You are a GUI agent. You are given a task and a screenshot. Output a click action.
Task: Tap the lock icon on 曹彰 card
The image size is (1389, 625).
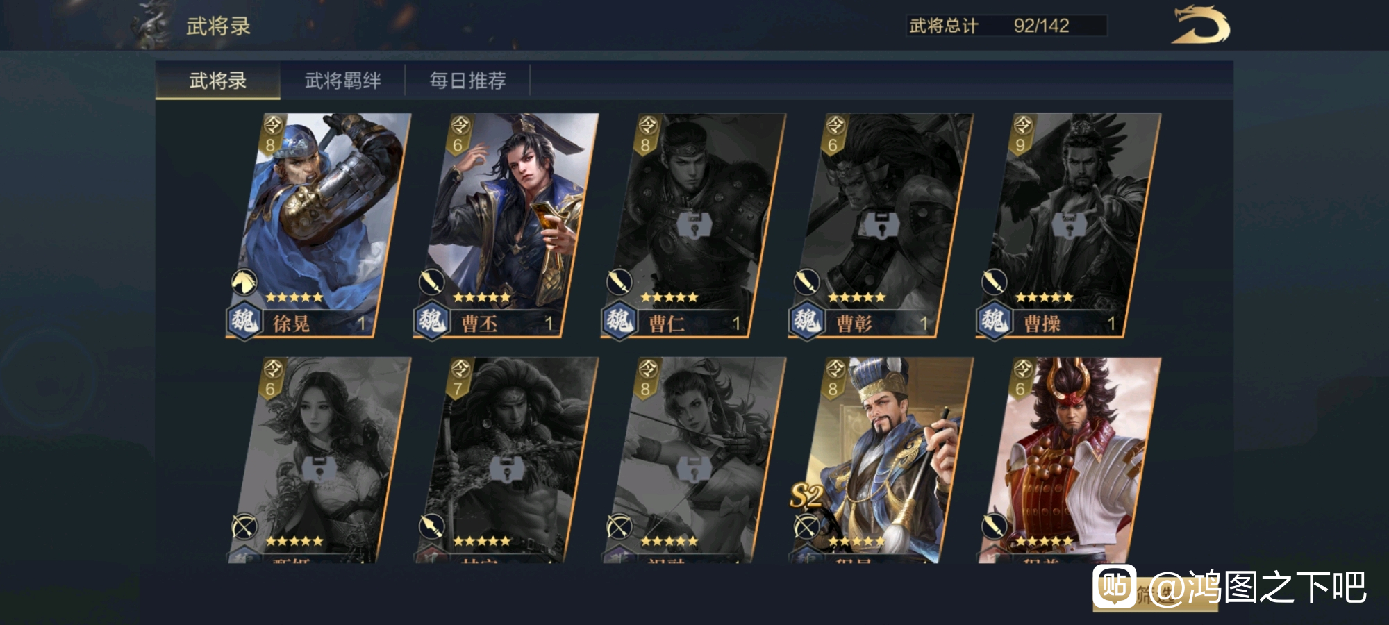879,224
